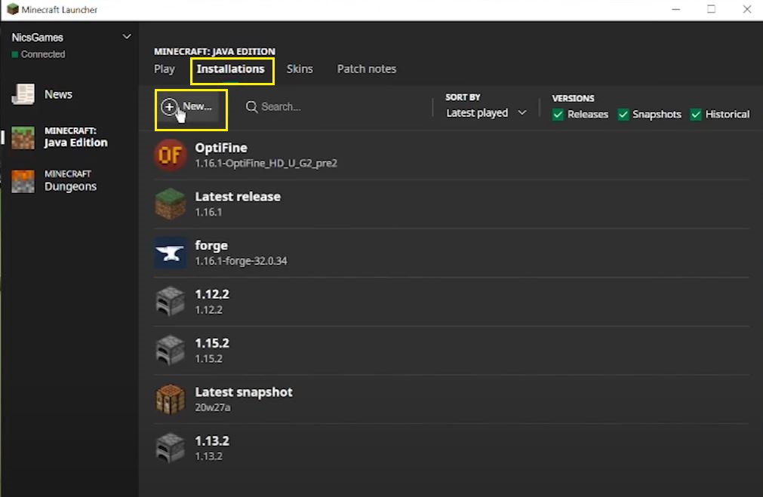Go to the Skins tab

(x=300, y=69)
